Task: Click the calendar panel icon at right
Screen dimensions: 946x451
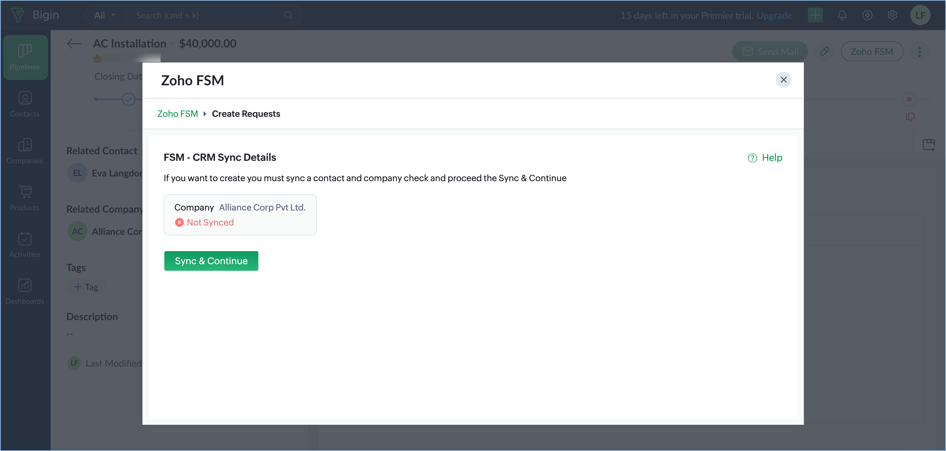Action: [929, 144]
